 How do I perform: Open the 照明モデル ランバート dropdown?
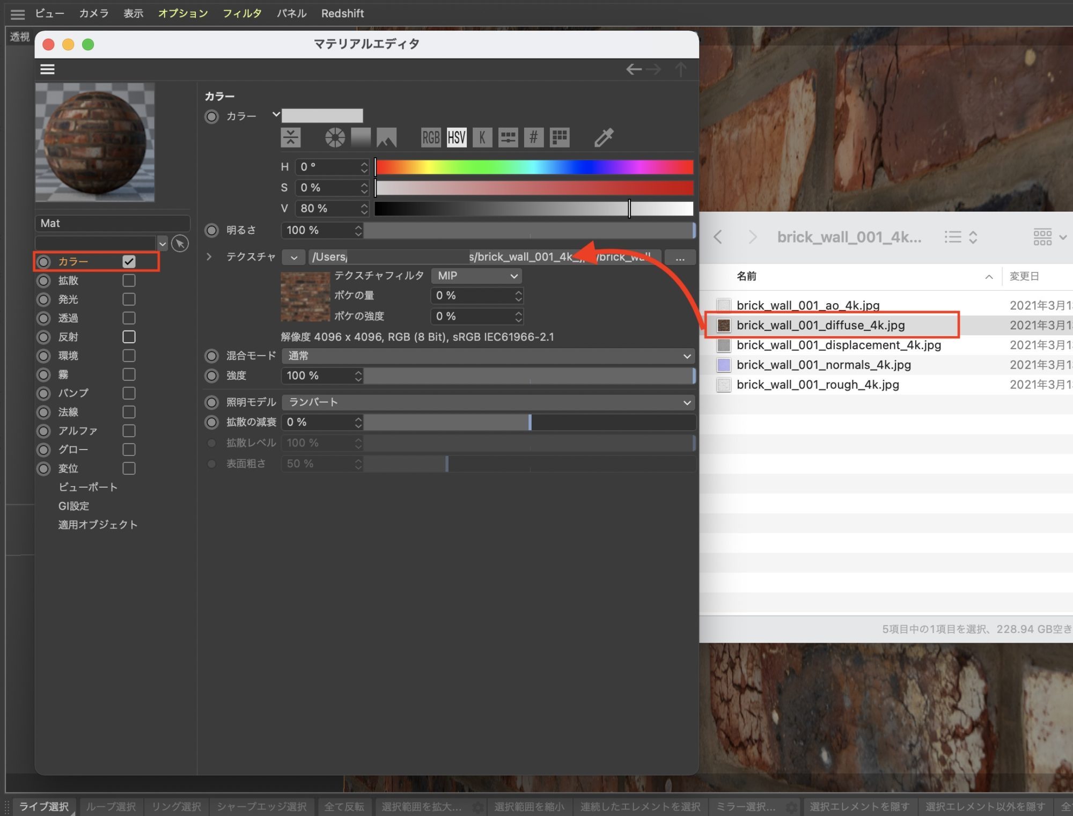pyautogui.click(x=488, y=402)
